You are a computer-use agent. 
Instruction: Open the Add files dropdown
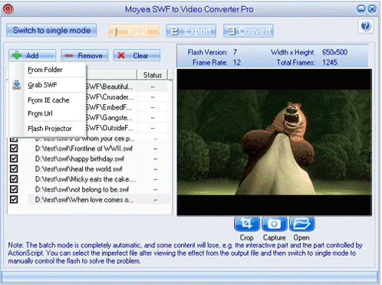tap(32, 55)
